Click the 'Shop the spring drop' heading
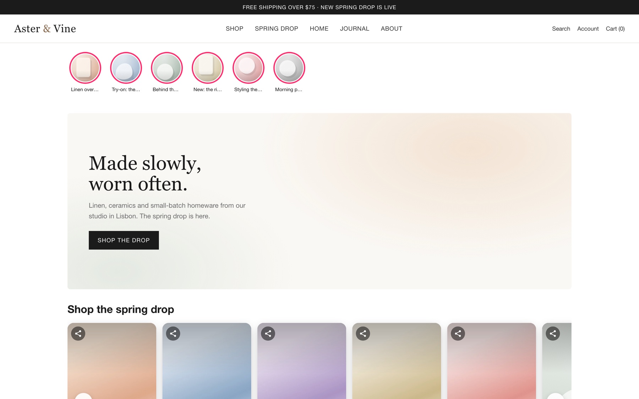The image size is (639, 399). 121,309
